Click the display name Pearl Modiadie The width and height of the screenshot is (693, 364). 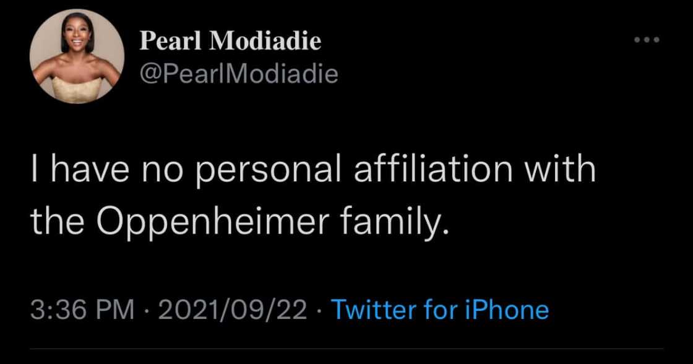point(230,40)
